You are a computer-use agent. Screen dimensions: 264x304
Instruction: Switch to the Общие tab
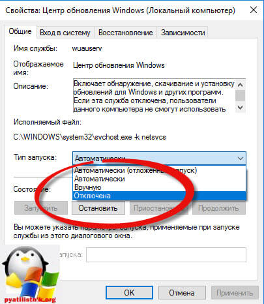pyautogui.click(x=20, y=32)
